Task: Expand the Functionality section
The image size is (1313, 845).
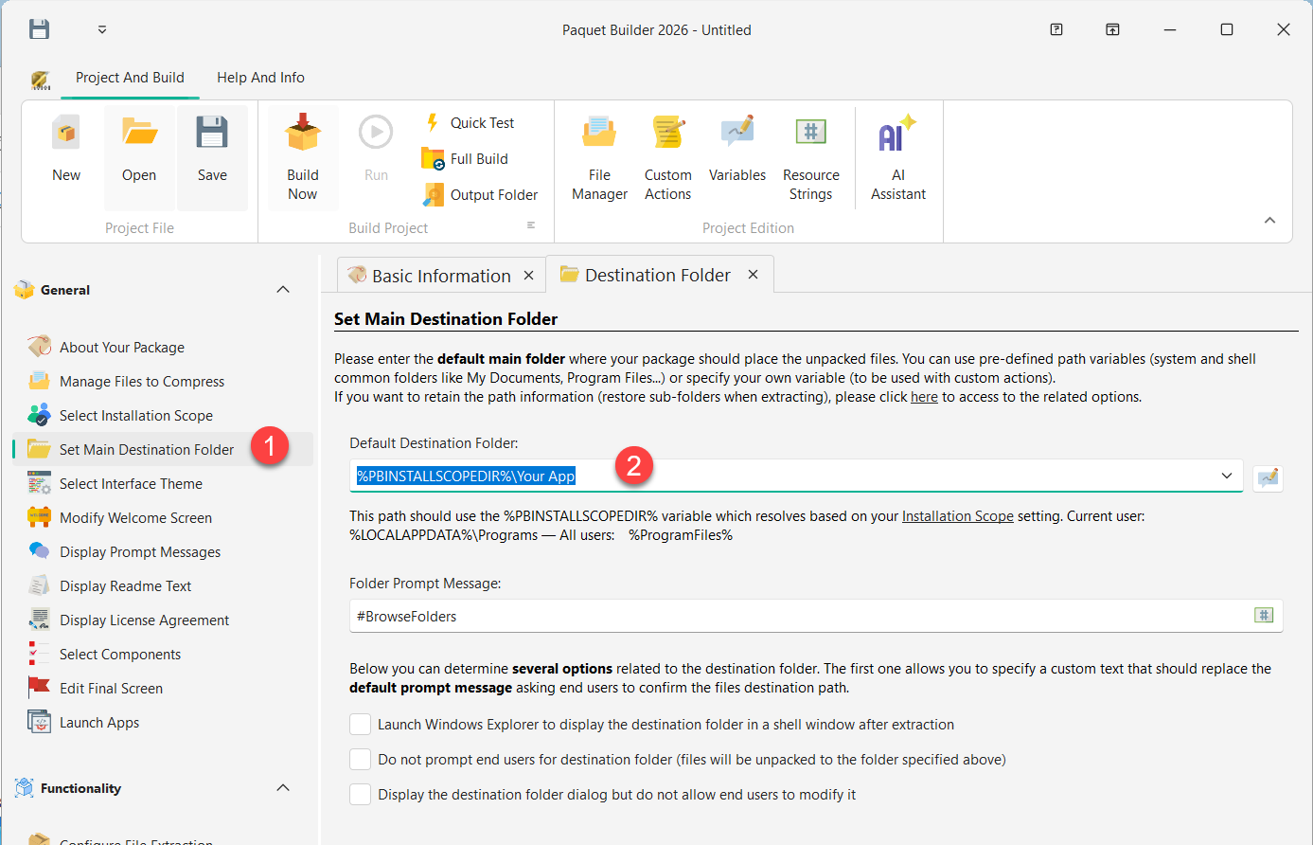Action: 282,787
